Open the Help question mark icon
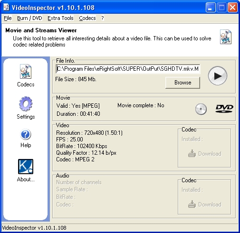 coord(26,134)
